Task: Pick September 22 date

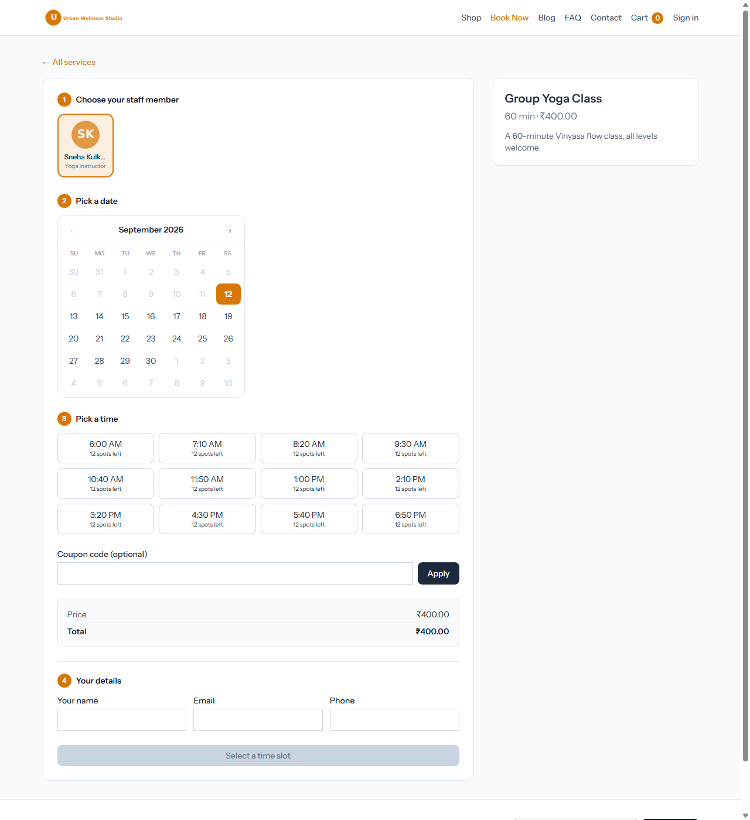Action: (x=125, y=339)
